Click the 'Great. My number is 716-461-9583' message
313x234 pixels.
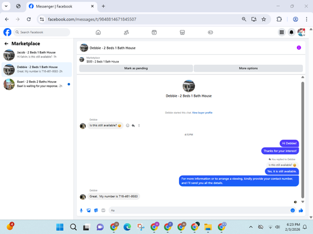point(113,197)
